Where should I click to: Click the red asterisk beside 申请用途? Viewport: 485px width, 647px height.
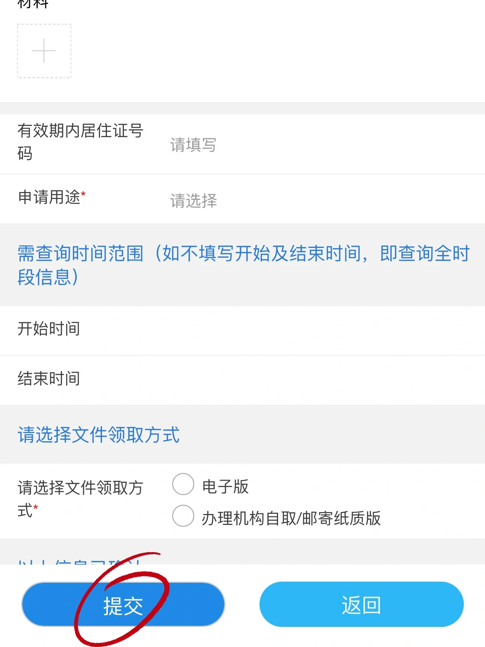pyautogui.click(x=83, y=194)
